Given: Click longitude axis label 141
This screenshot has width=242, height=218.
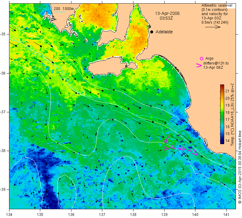Looking at the screenshot, I should (x=226, y=215).
